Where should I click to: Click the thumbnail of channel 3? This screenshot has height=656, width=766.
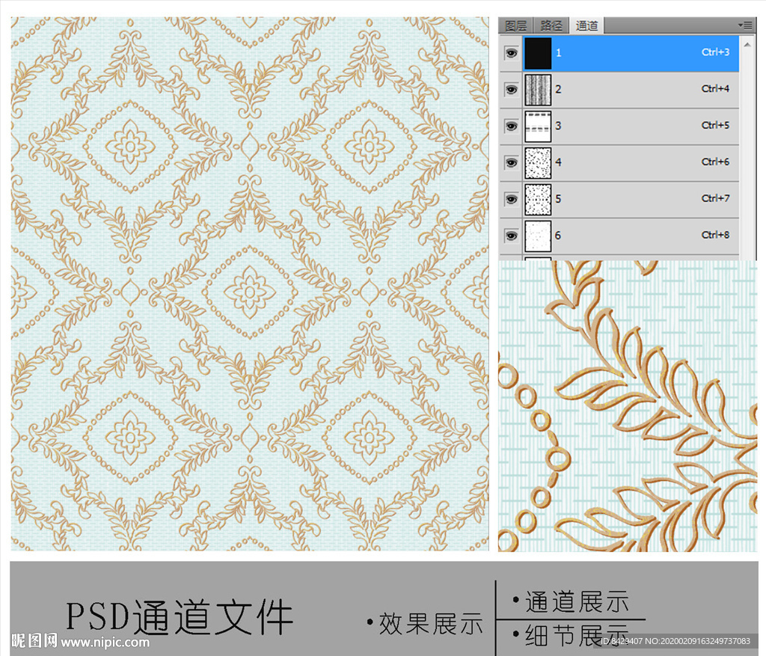point(538,126)
